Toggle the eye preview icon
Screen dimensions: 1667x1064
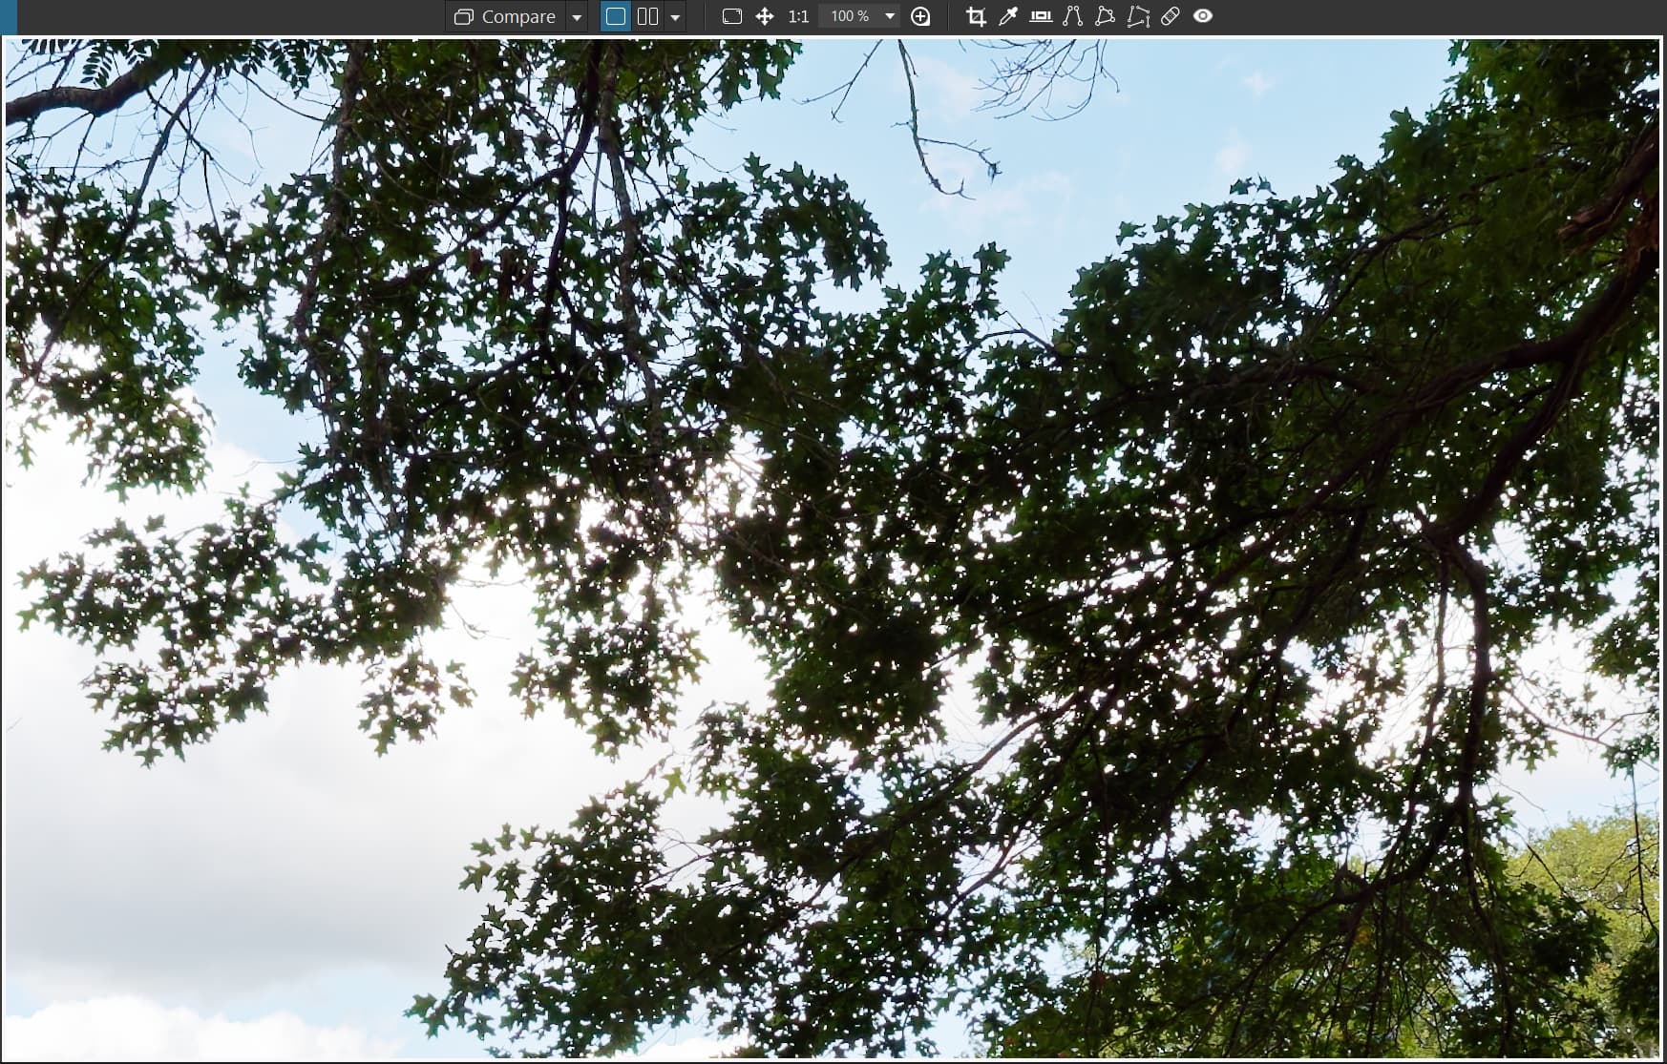1203,16
